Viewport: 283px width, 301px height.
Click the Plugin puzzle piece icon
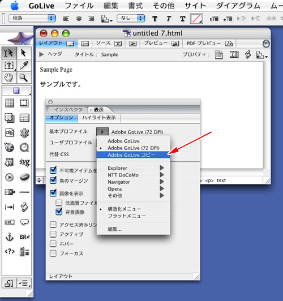coord(24,132)
